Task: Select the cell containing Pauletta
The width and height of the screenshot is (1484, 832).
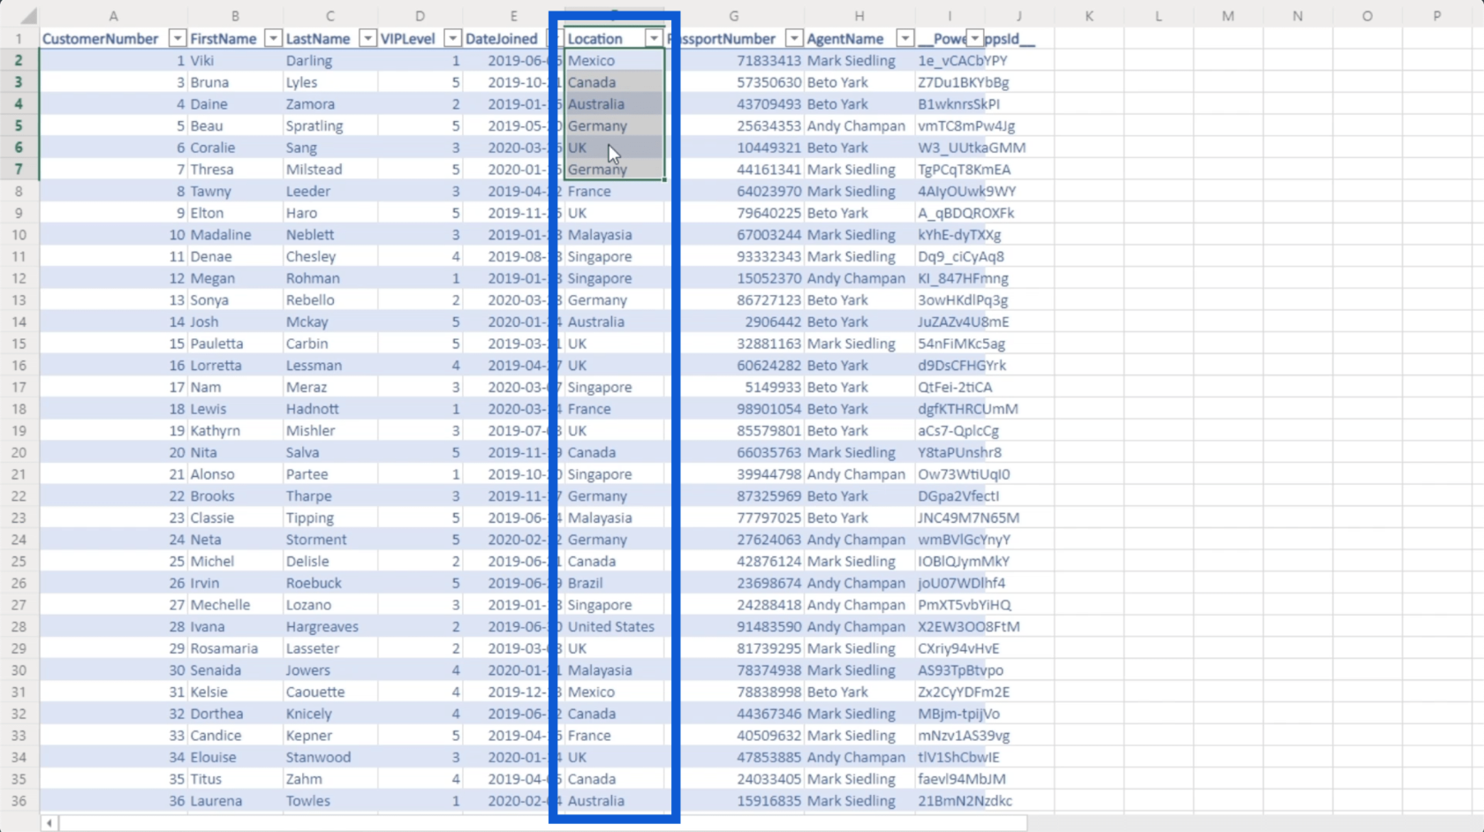Action: (x=235, y=344)
